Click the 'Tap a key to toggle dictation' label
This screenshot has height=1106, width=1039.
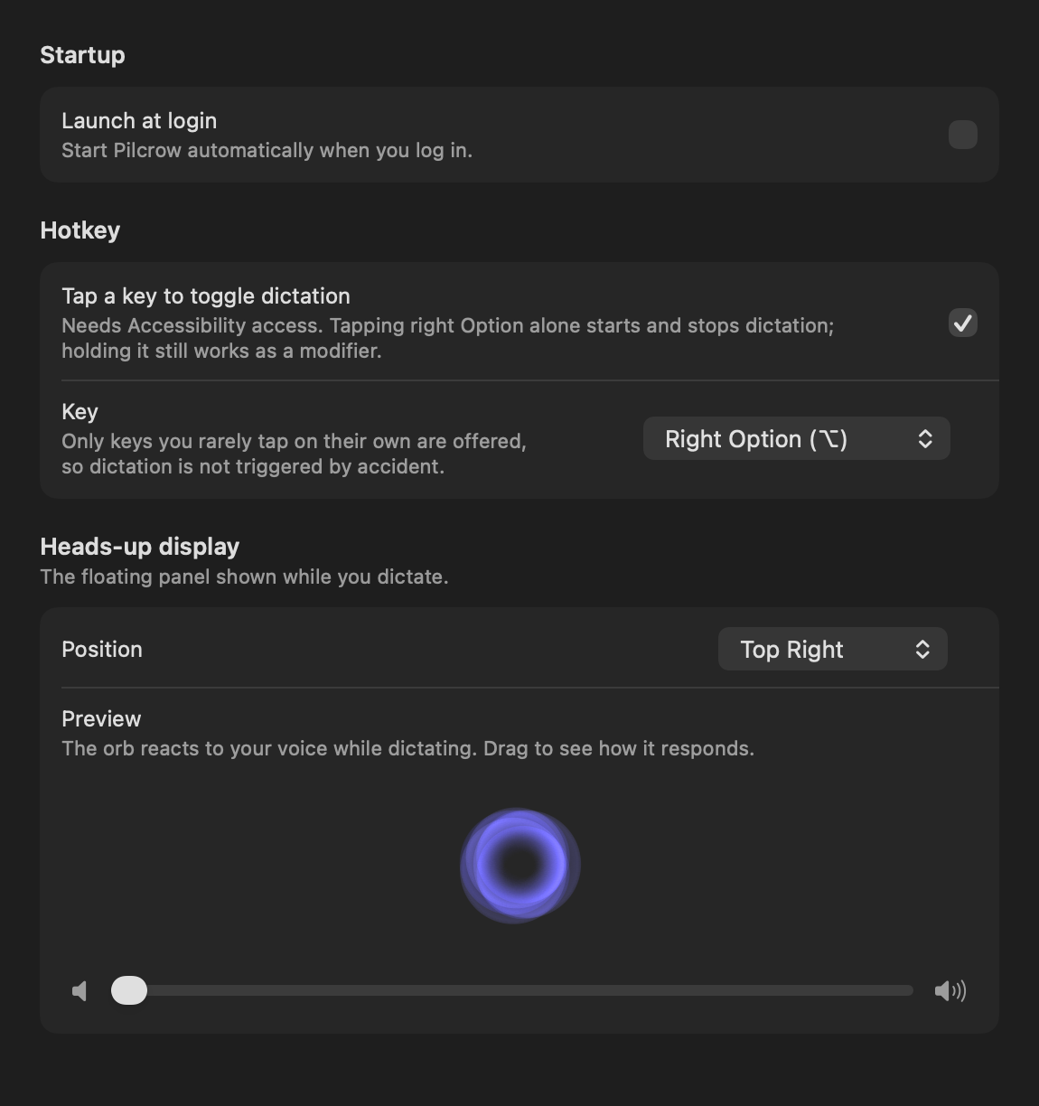[x=206, y=295]
